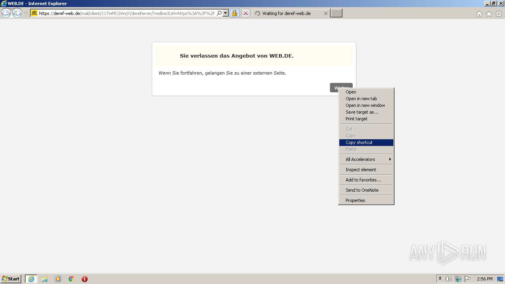
Task: Select 'Print target' menu entry
Action: tap(366, 119)
